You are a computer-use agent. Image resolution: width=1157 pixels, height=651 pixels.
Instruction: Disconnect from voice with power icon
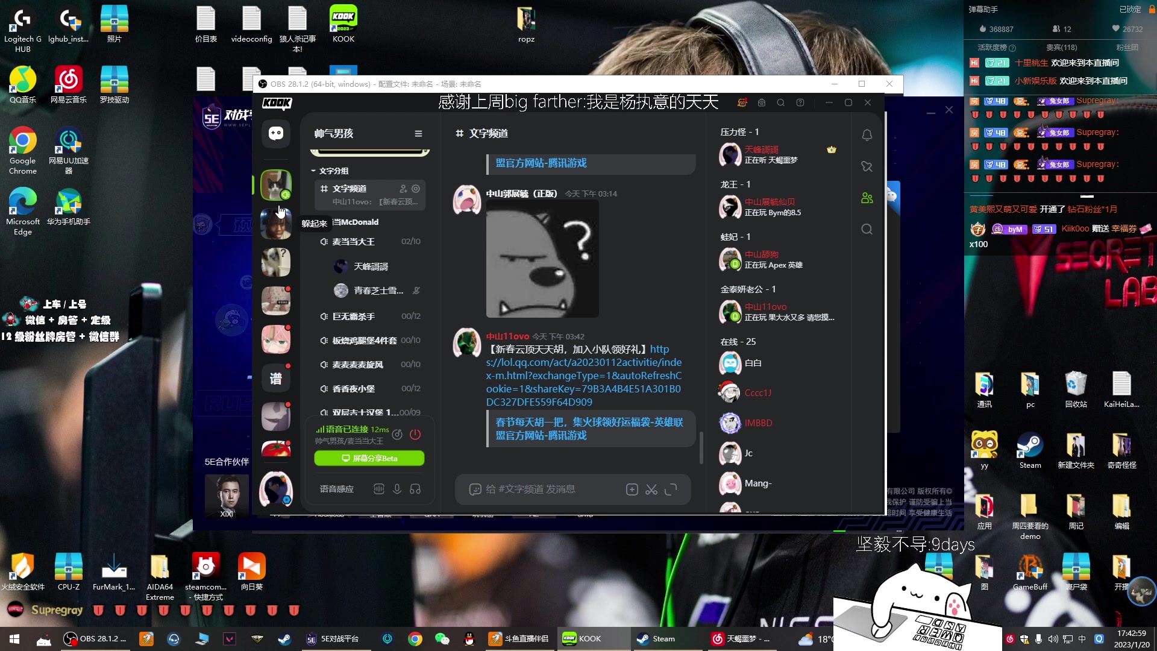pyautogui.click(x=415, y=435)
